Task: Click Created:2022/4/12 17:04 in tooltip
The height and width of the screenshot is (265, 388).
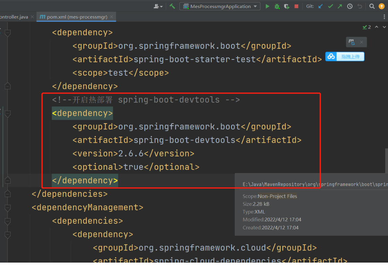Action: (x=270, y=228)
